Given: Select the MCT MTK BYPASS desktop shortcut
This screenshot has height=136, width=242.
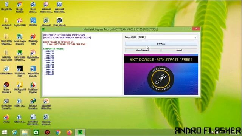Looking at the screenshot, I should coord(20,56).
